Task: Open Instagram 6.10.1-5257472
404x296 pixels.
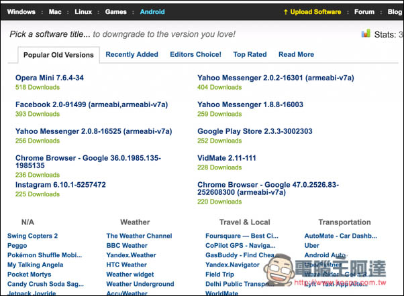Action: click(60, 185)
